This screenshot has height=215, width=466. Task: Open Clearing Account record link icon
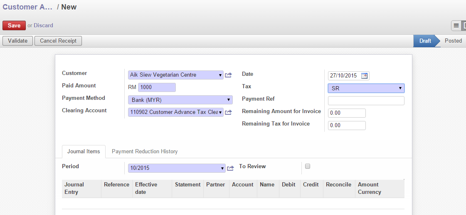228,112
